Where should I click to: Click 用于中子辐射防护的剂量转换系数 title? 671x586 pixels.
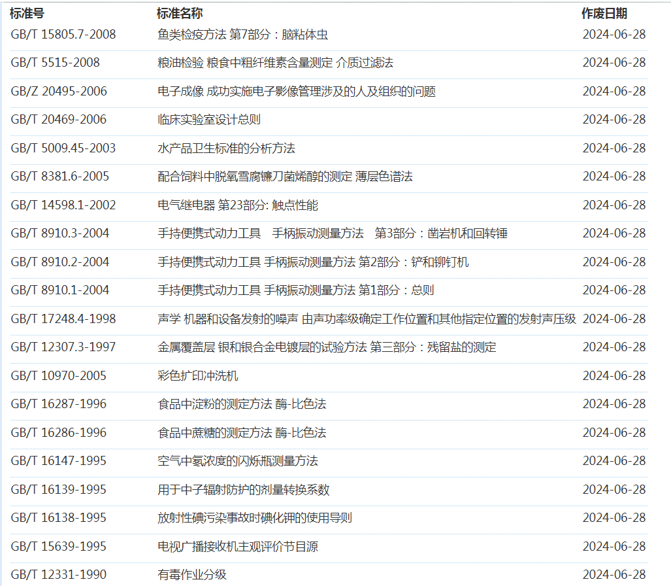pyautogui.click(x=244, y=490)
